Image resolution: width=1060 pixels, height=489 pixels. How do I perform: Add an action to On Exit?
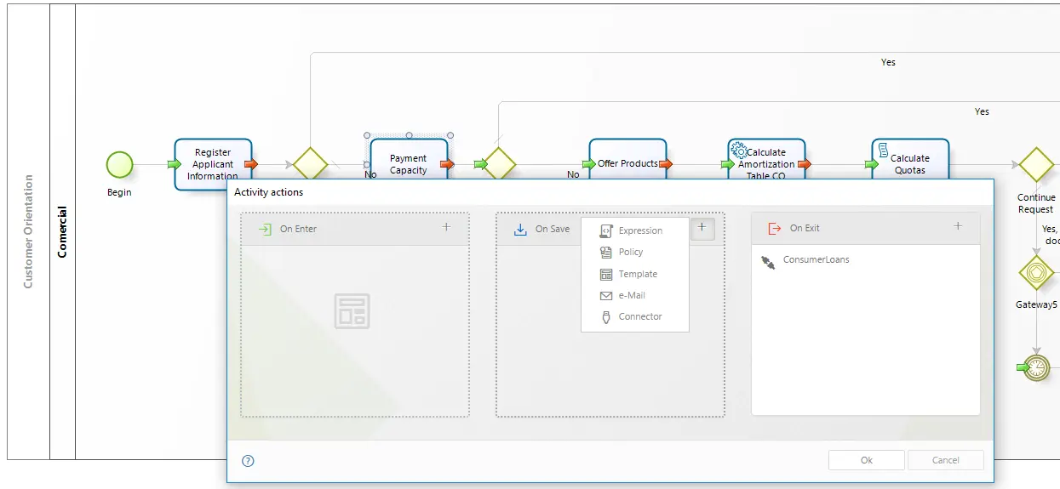coord(958,226)
